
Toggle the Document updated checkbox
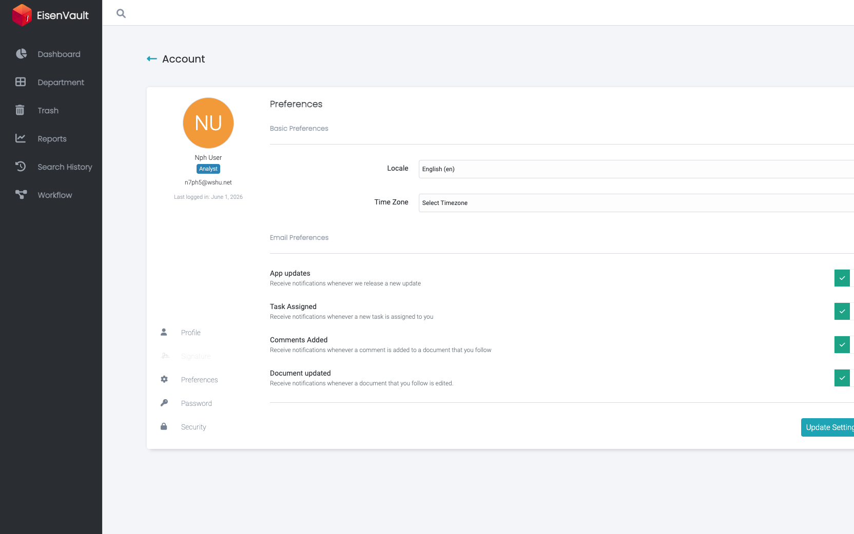842,378
